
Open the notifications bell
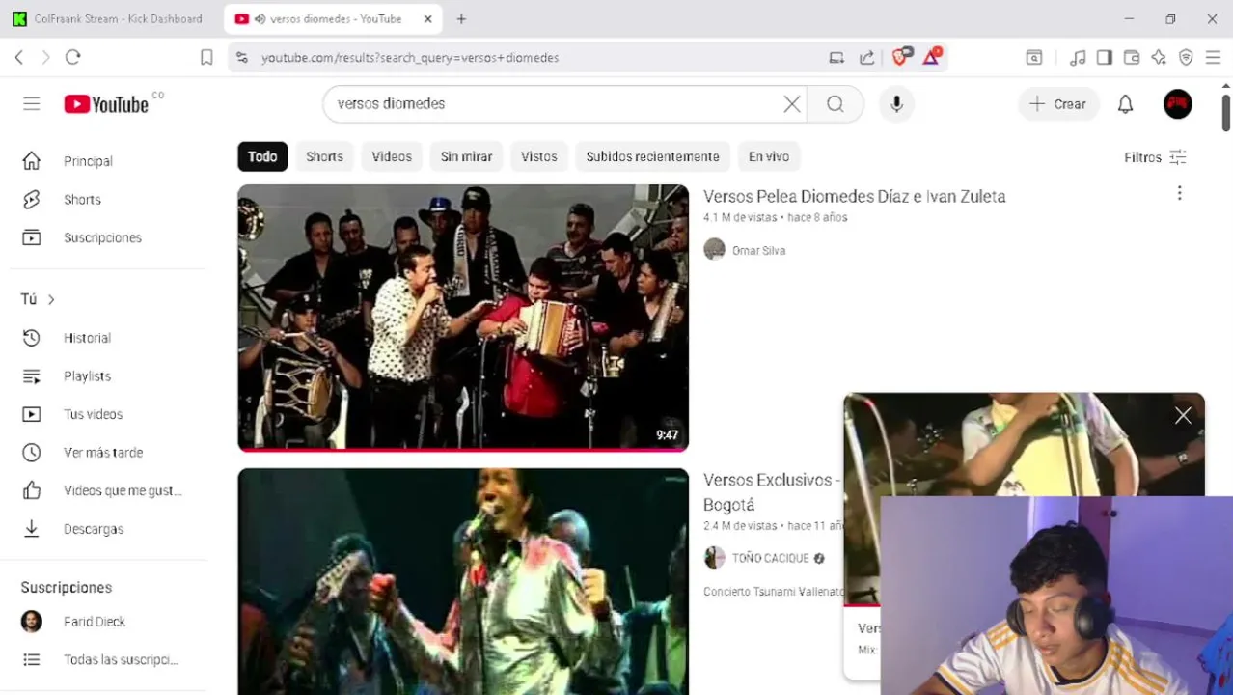pos(1125,104)
